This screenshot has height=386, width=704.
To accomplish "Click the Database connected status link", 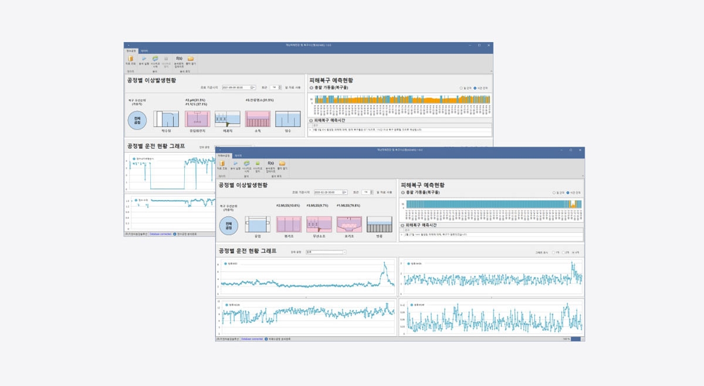I will pos(252,339).
